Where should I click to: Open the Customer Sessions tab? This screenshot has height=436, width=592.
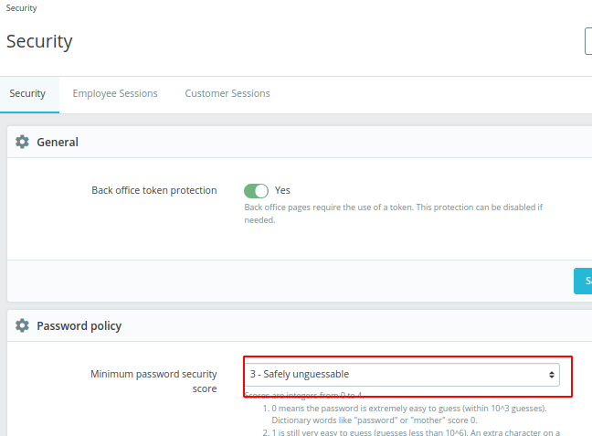coord(227,94)
